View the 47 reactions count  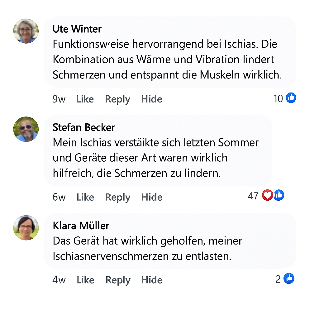click(x=253, y=196)
